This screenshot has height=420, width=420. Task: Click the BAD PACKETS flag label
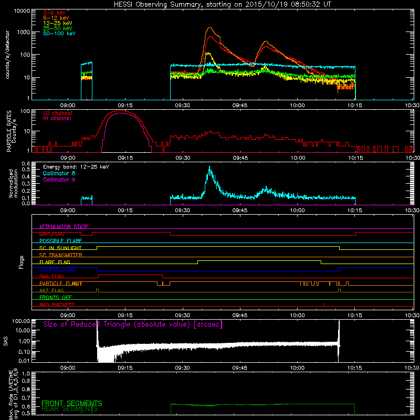pyautogui.click(x=57, y=304)
